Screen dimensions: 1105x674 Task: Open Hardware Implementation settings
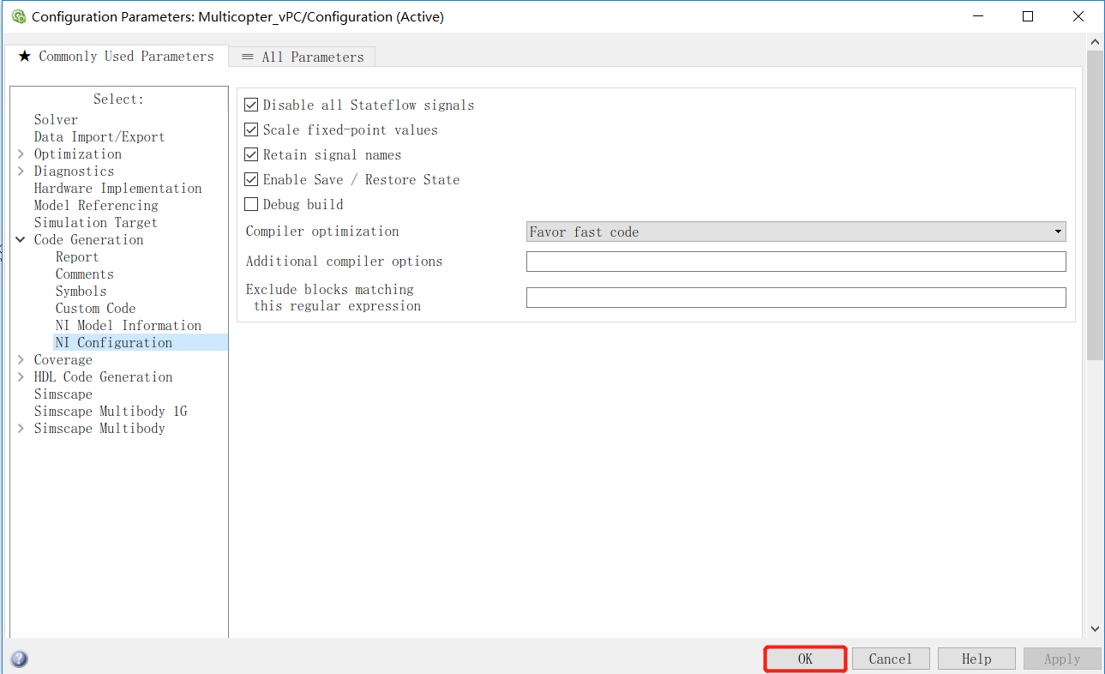pyautogui.click(x=118, y=189)
